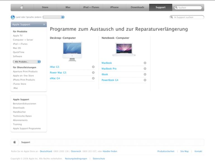Open the MacBook Pro link

click(x=109, y=69)
